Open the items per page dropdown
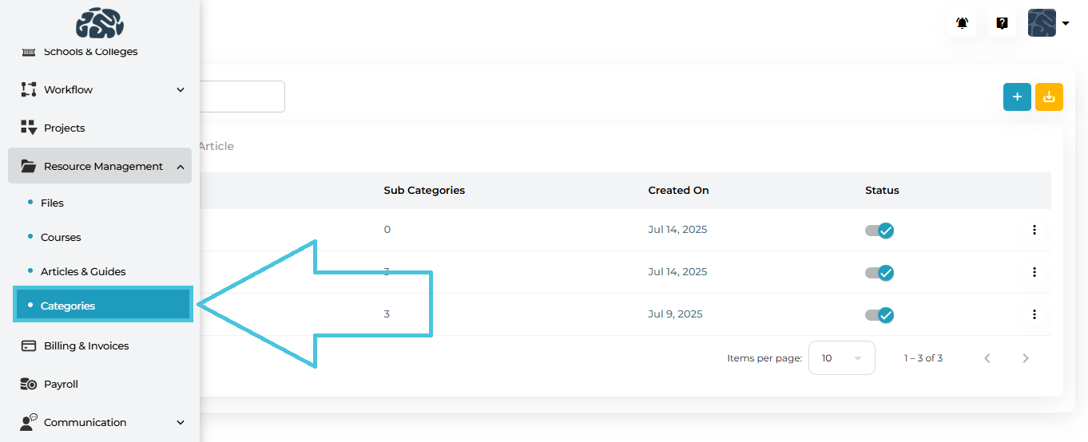The height and width of the screenshot is (442, 1088). pos(841,358)
